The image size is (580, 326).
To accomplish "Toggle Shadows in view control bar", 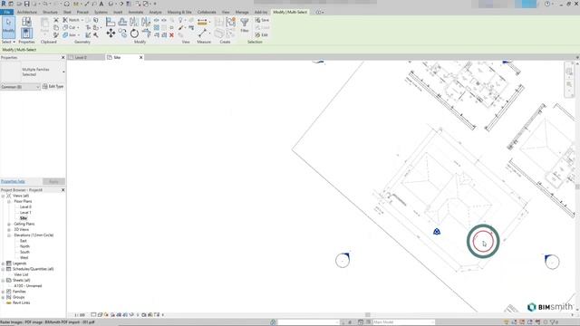I will tap(112, 315).
